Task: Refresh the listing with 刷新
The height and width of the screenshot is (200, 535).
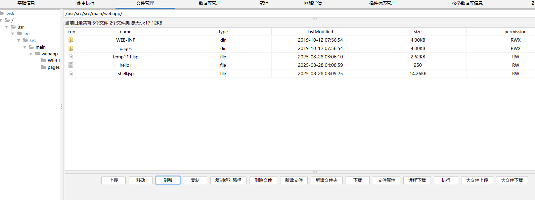Action: pyautogui.click(x=168, y=180)
